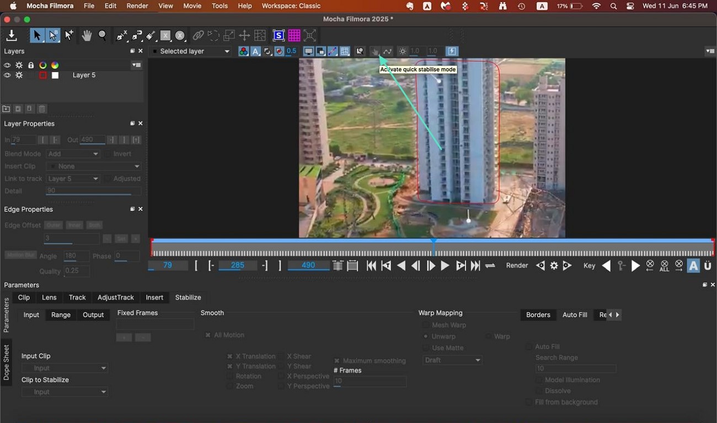Toggle visibility eye for Layer 5
The image size is (717, 423).
7,75
